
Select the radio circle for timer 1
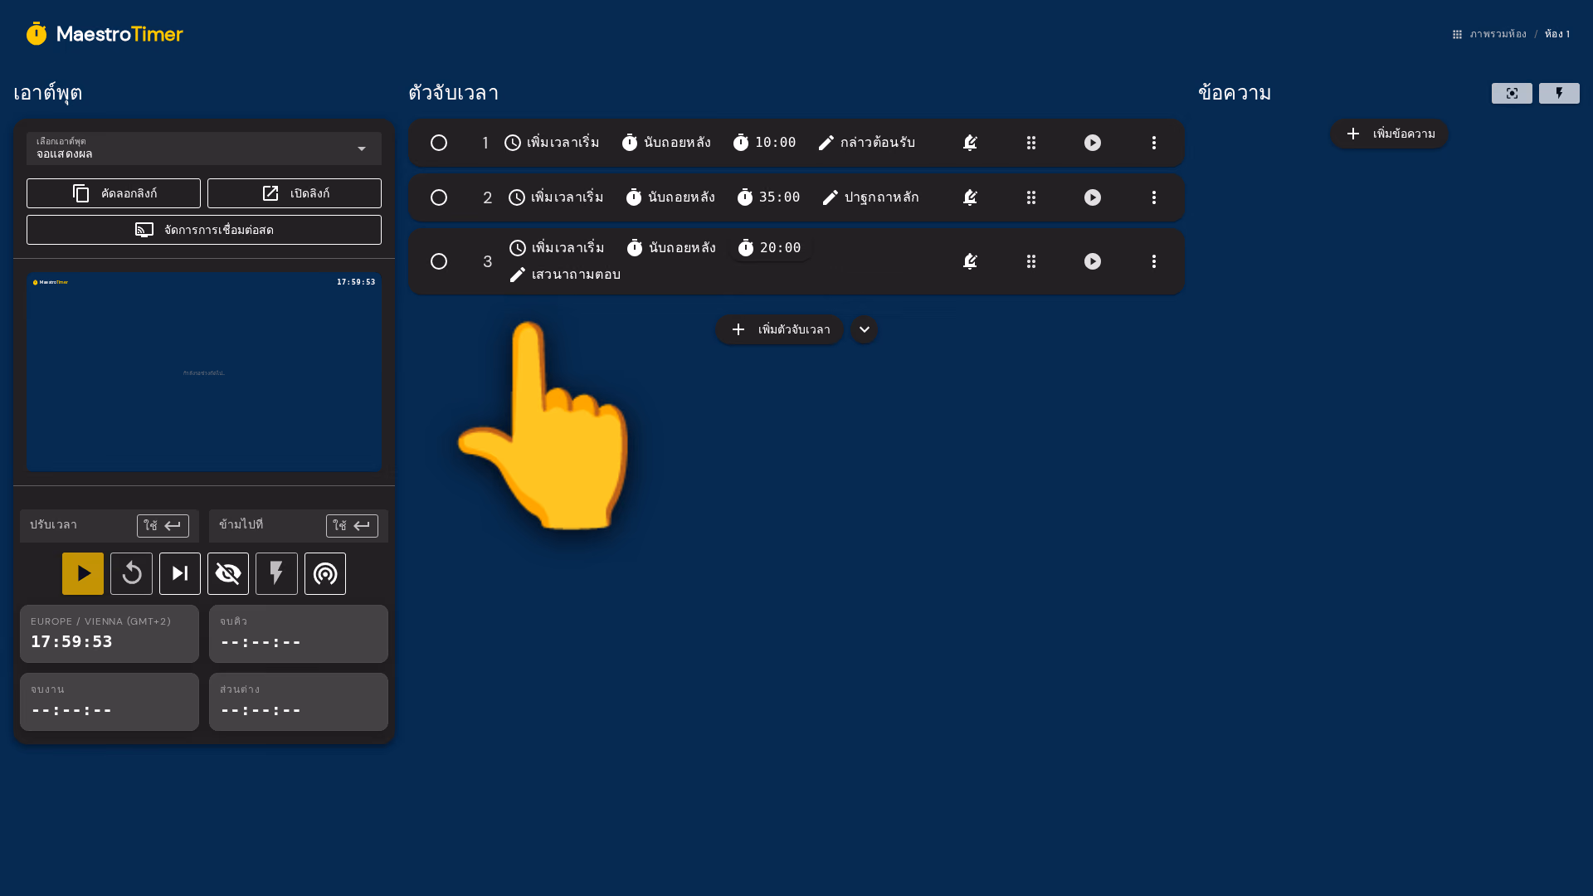[439, 143]
